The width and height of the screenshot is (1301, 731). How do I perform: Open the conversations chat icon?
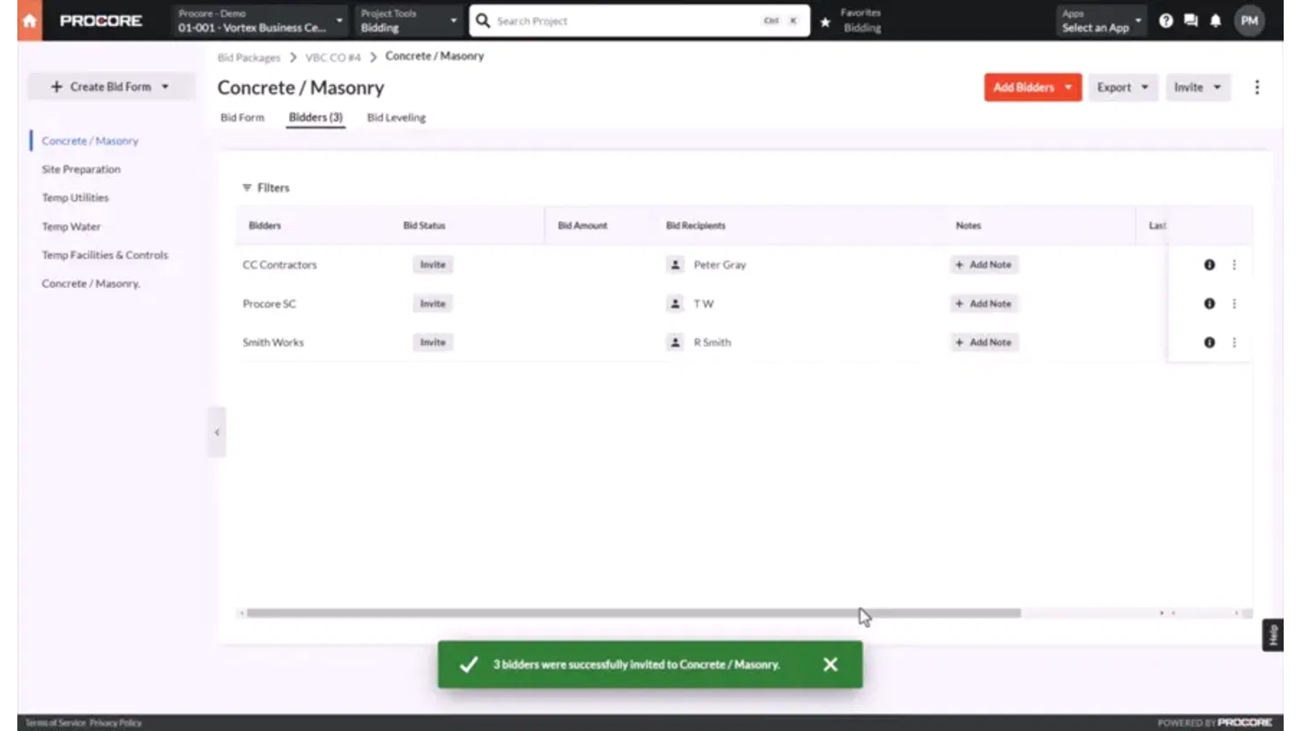(1191, 21)
